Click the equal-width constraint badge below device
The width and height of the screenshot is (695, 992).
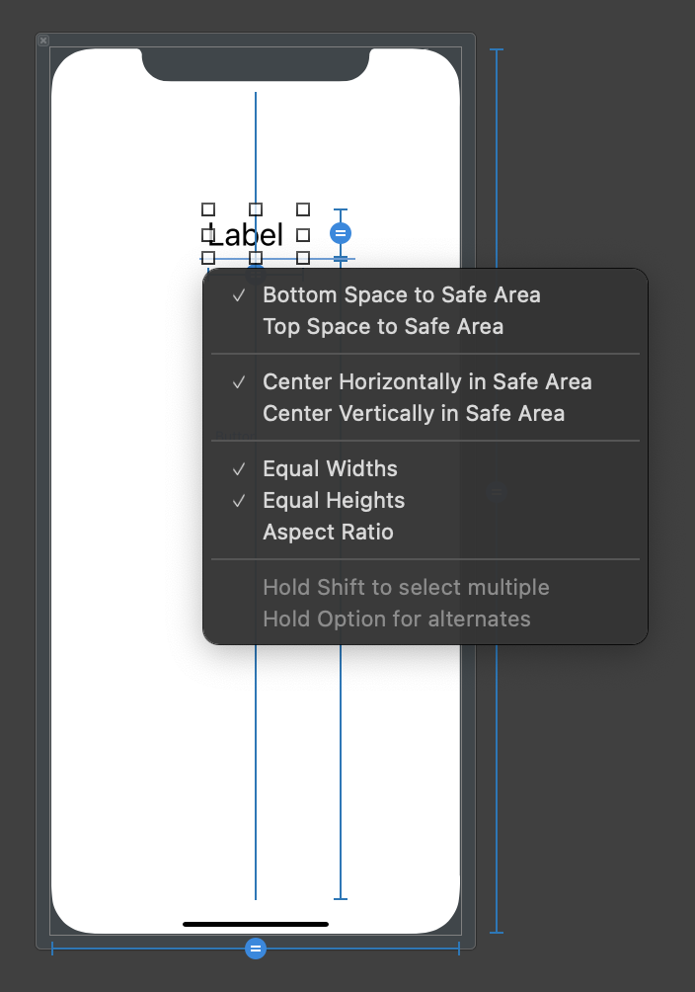[x=256, y=949]
